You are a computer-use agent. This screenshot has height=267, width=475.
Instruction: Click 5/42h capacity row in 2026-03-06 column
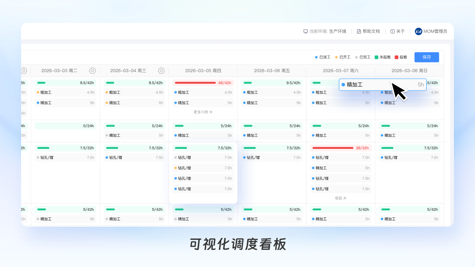272,209
